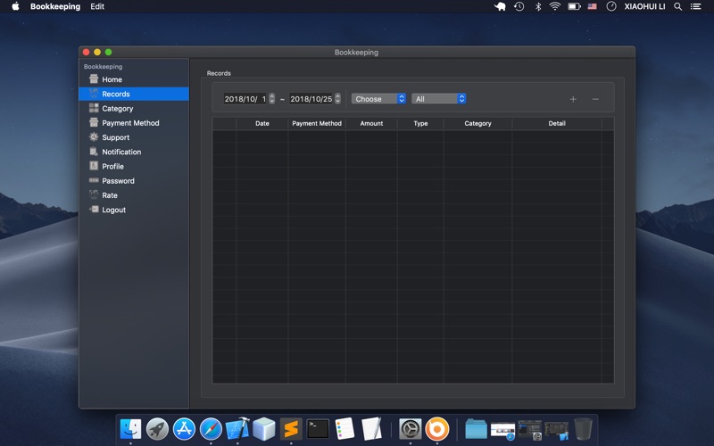Click the Logout arrow icon
The width and height of the screenshot is (714, 446).
coord(94,210)
